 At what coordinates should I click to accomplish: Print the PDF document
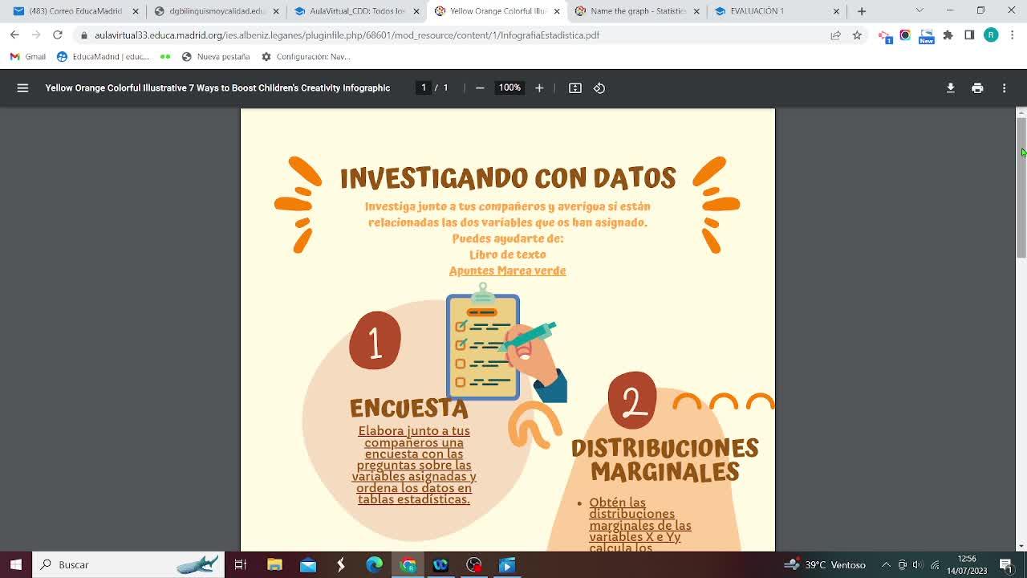coord(977,88)
